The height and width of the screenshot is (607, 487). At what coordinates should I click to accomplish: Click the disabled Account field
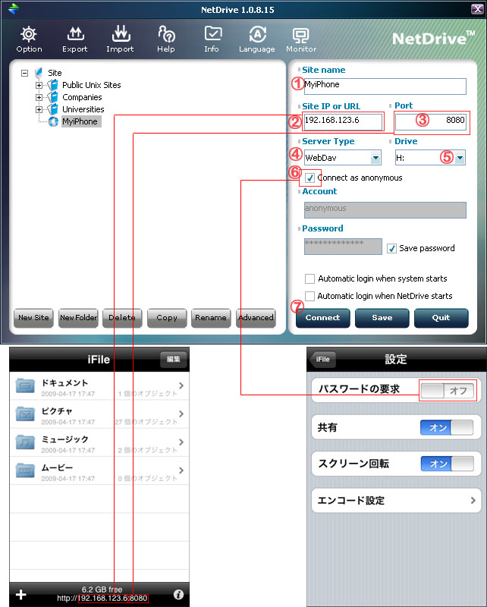pos(385,210)
